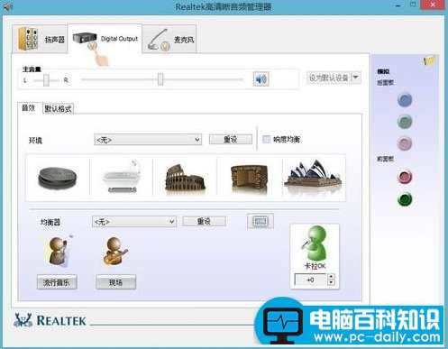
Task: Apply the 现场 live preset button
Action: [x=115, y=282]
